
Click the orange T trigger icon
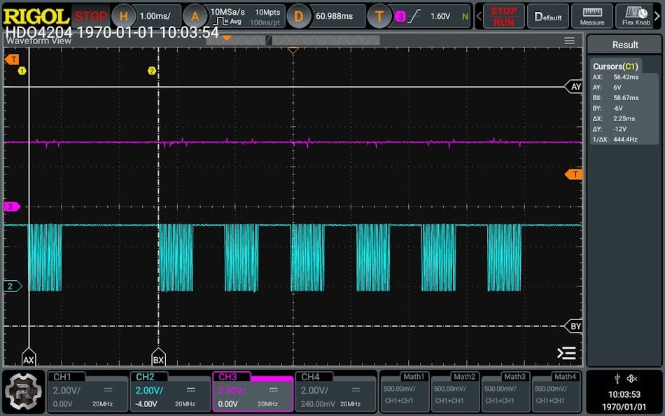point(379,16)
